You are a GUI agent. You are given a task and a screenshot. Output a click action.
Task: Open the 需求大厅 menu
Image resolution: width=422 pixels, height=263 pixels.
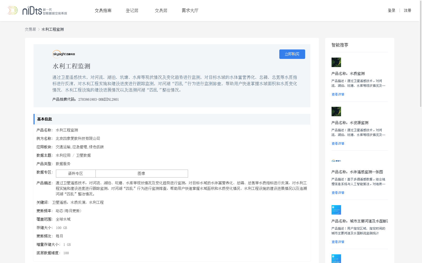click(190, 11)
